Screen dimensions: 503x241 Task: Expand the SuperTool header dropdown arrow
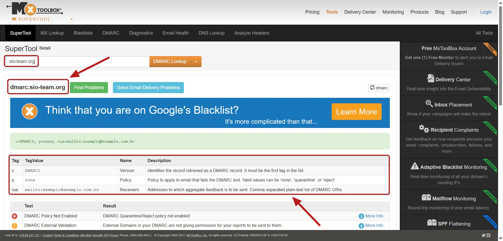(x=72, y=19)
